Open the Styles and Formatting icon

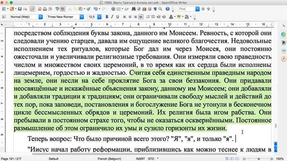click(4, 17)
